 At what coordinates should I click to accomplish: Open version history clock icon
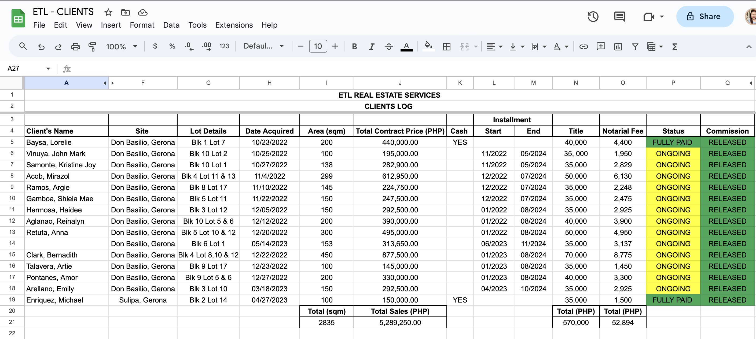593,17
